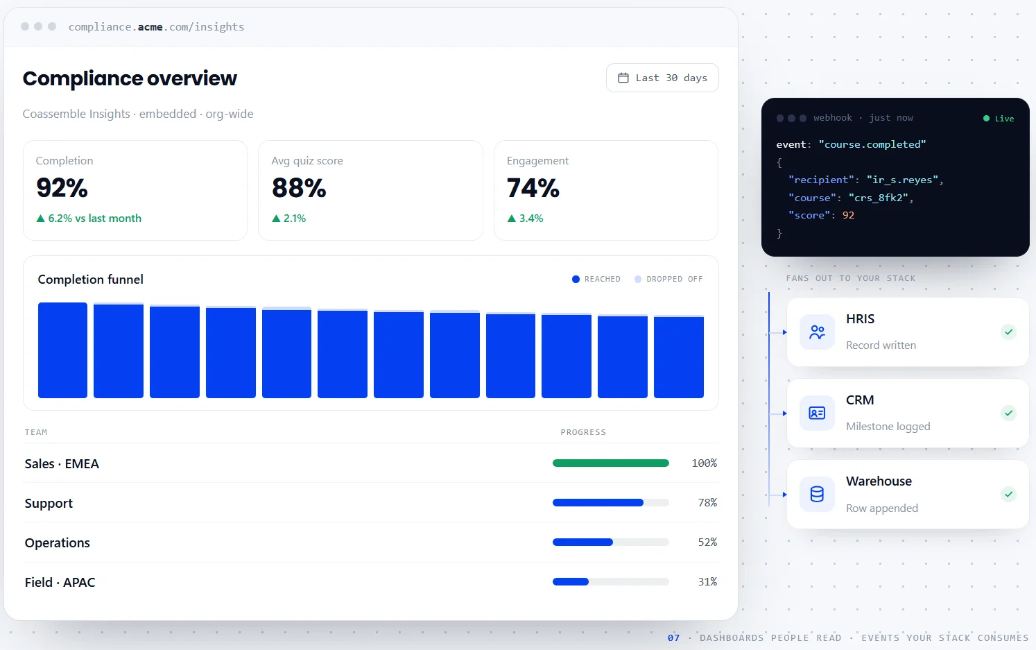Select the last bar in the Completion funnel
This screenshot has height=650, width=1036.
tap(679, 357)
